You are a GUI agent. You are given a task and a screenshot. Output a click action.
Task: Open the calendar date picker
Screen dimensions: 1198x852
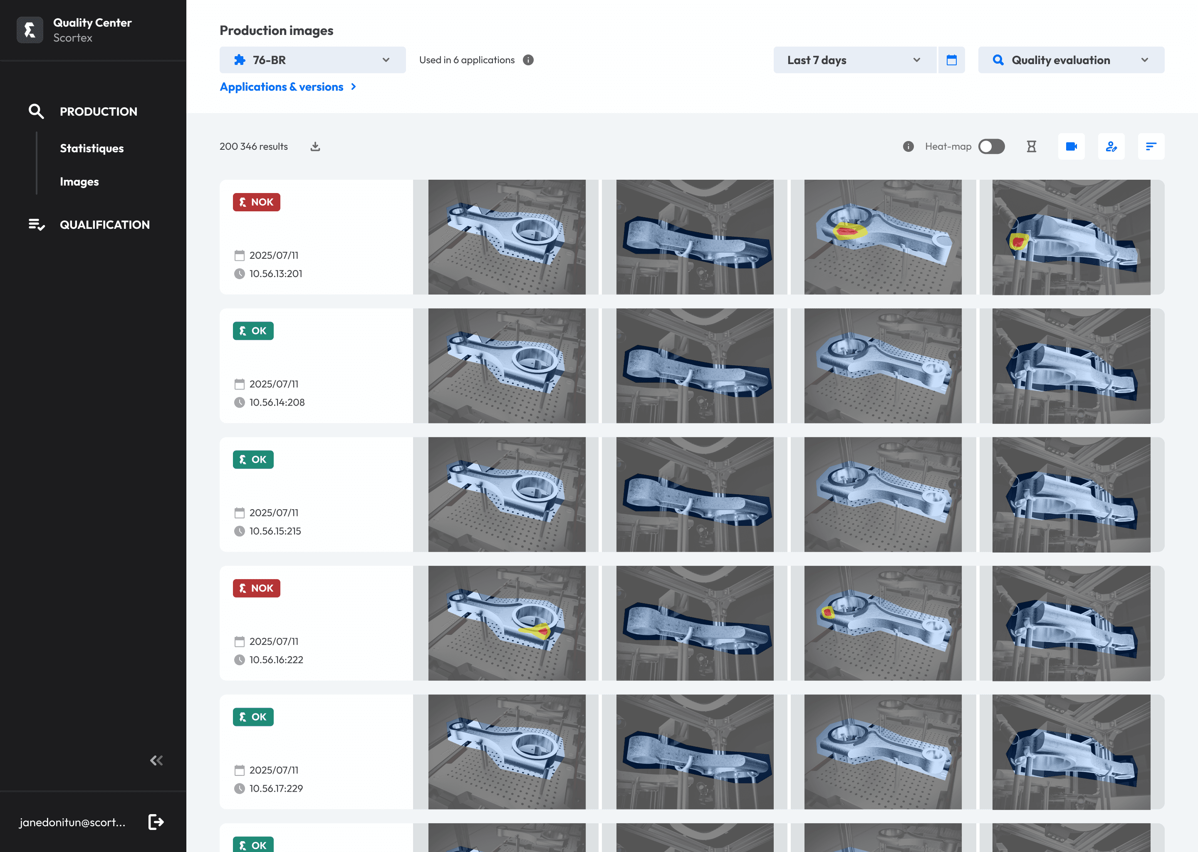(x=951, y=60)
